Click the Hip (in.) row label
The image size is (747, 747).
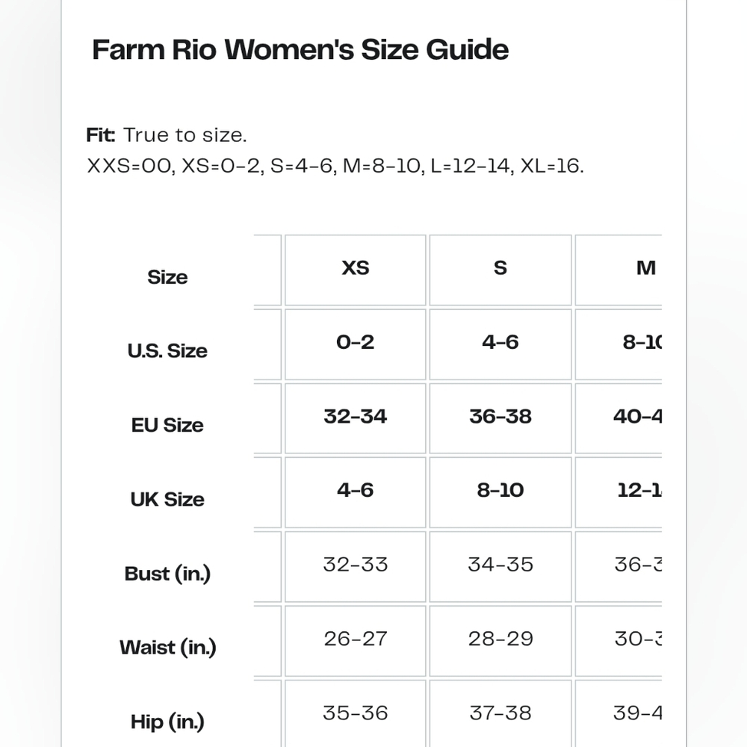(x=167, y=722)
